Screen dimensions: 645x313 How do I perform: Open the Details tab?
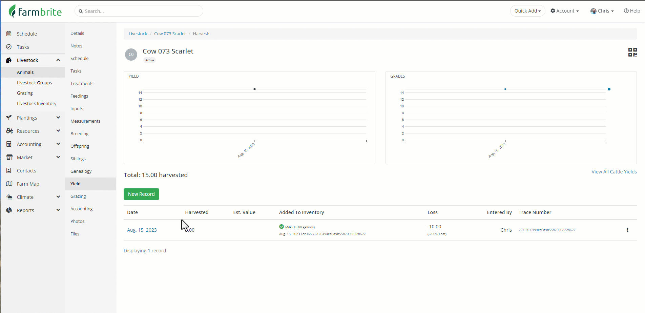click(x=77, y=33)
